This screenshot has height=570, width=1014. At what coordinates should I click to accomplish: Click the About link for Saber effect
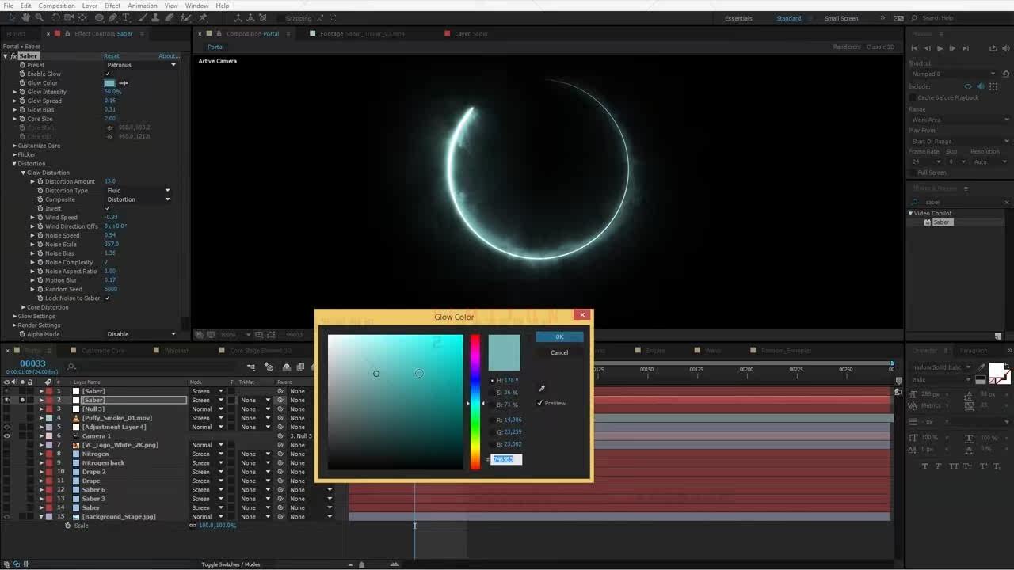169,56
